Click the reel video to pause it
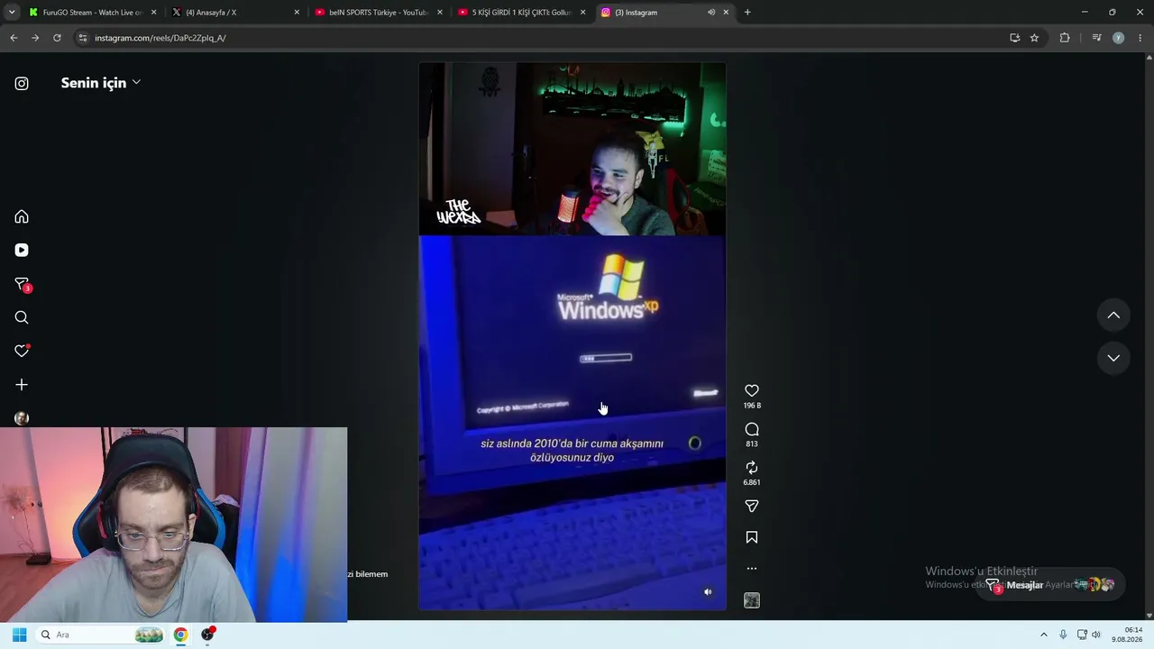Screen dimensions: 1154x649 tap(572, 336)
